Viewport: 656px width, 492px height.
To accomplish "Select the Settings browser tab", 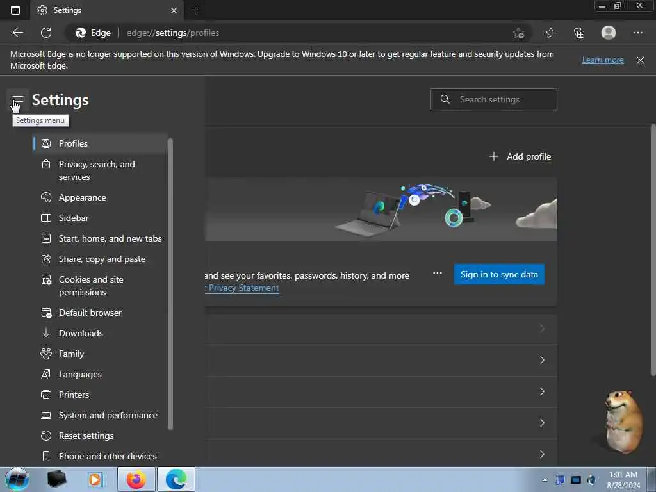I will point(107,10).
